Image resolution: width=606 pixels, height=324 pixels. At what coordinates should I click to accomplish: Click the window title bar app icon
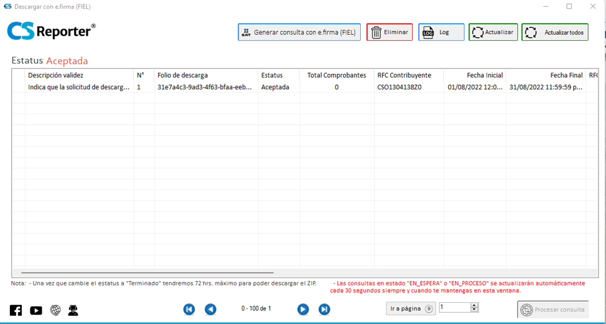[x=7, y=6]
